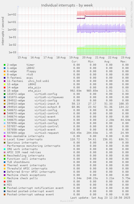The image size is (134, 204).
Task: Click the 'Cur:' column header
Action: (x=75, y=62)
